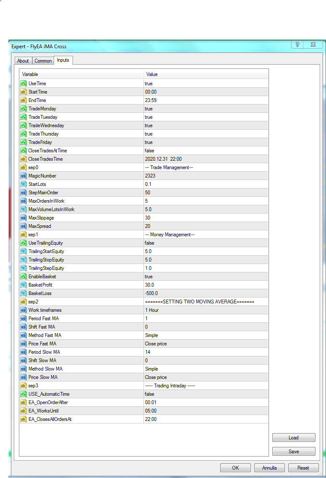Click the UseTrailingEquity boolean icon
326x478 pixels.
tap(23, 243)
